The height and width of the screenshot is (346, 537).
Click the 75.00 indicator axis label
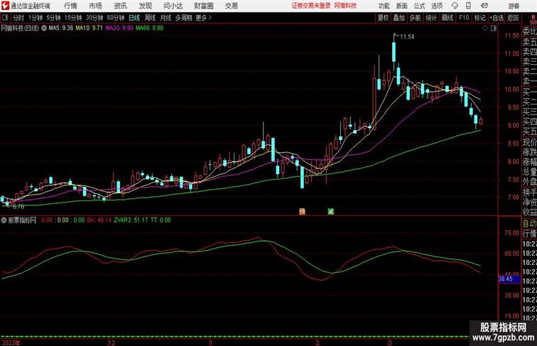pyautogui.click(x=511, y=232)
